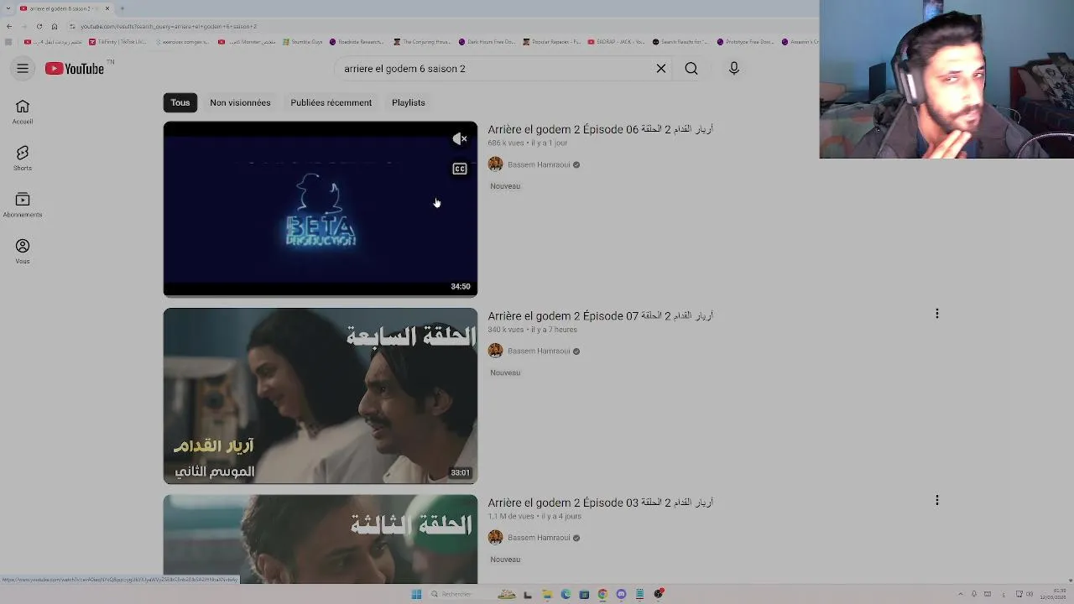Open the Dark Hours Free Download bookmark
Screen dimensions: 1074x604
click(487, 42)
